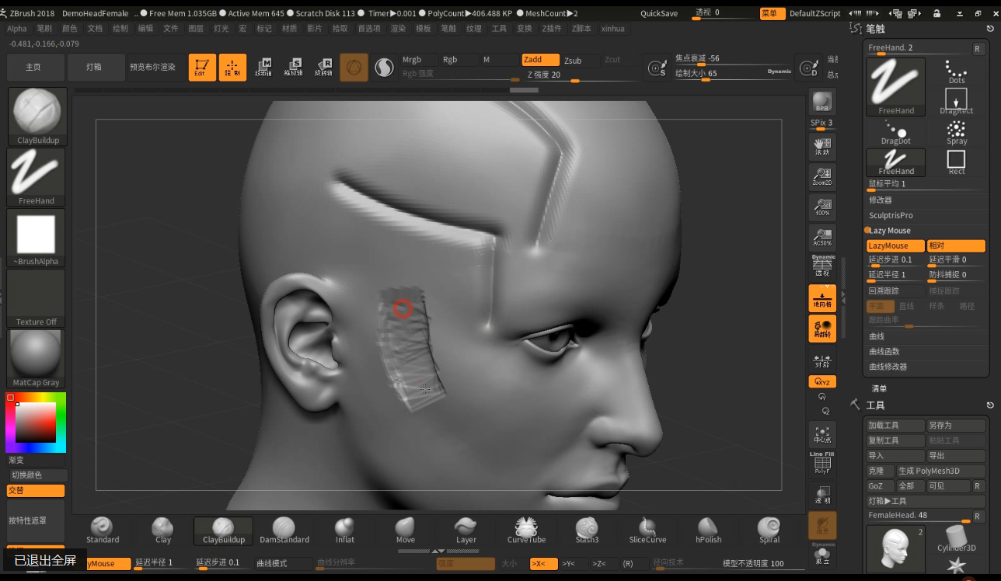The height and width of the screenshot is (581, 1001).
Task: Select the Standard brush in the bottom shelf
Action: 103,531
